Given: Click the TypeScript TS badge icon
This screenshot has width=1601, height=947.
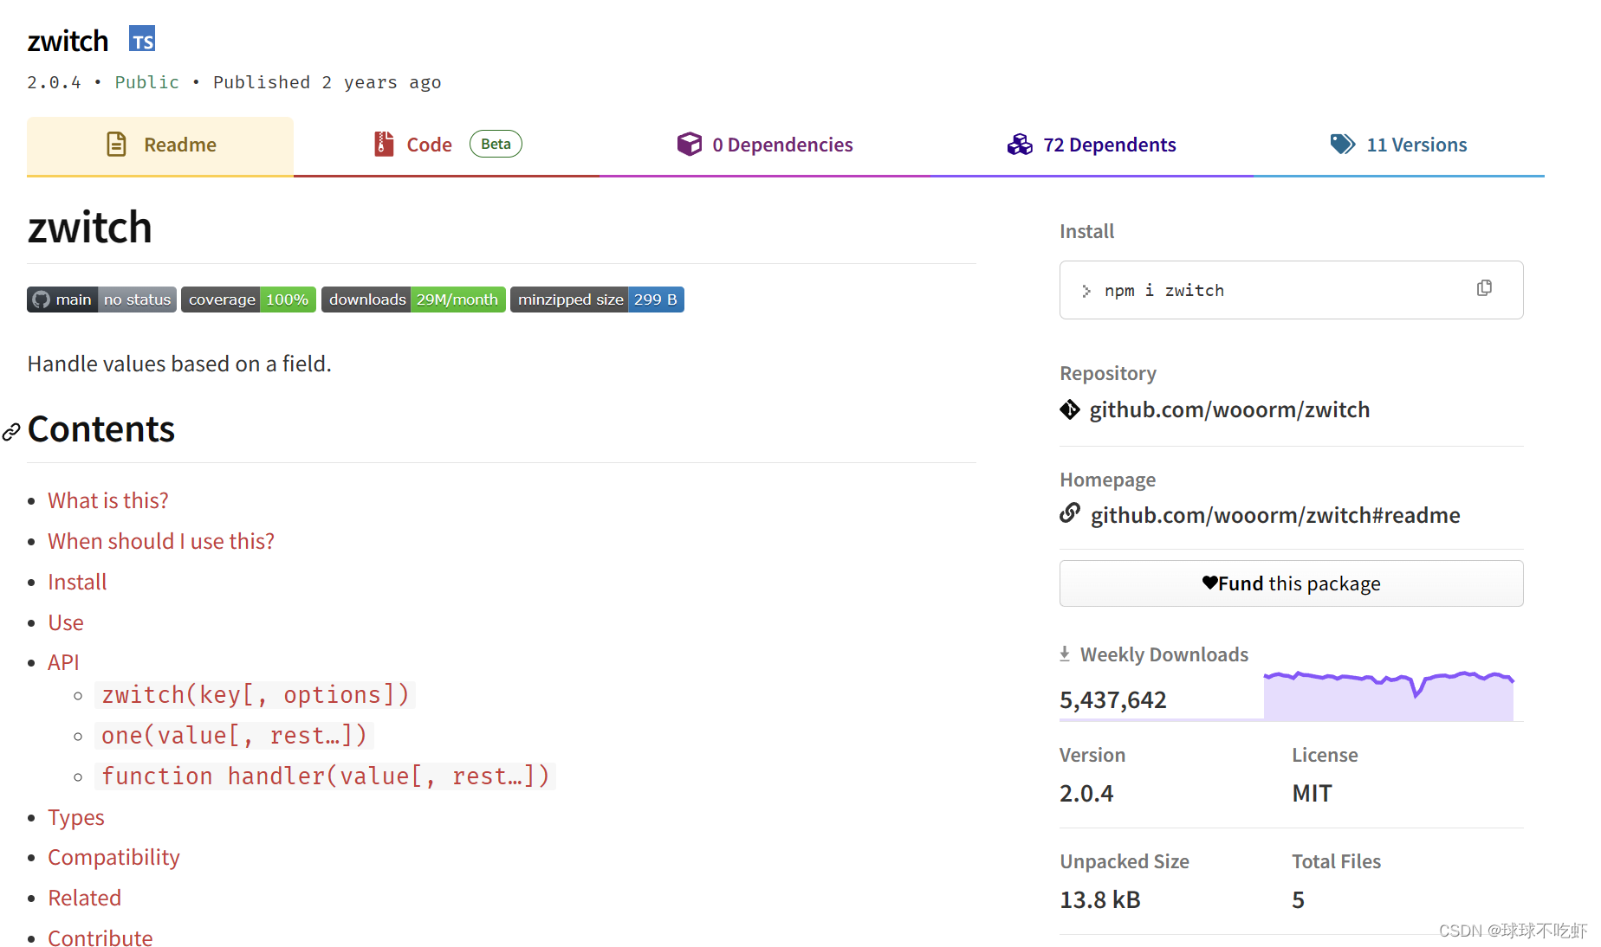Looking at the screenshot, I should click(x=142, y=40).
